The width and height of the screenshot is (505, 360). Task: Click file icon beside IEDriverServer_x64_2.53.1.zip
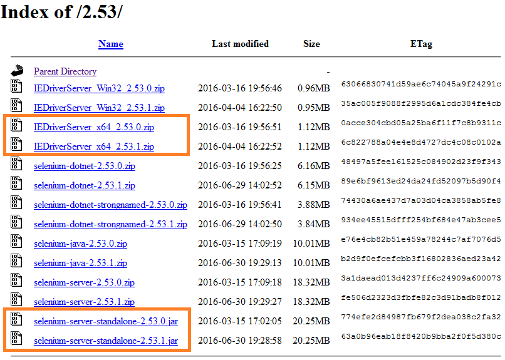(x=16, y=144)
